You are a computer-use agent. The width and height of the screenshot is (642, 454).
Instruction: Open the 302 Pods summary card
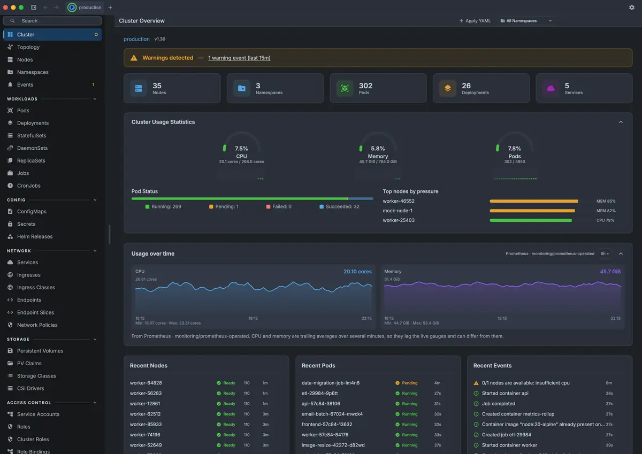tap(378, 88)
